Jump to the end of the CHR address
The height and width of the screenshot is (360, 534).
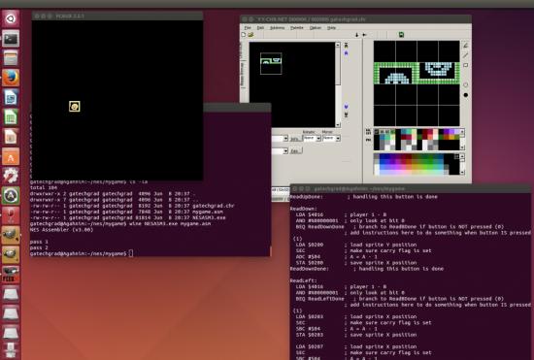(346, 115)
